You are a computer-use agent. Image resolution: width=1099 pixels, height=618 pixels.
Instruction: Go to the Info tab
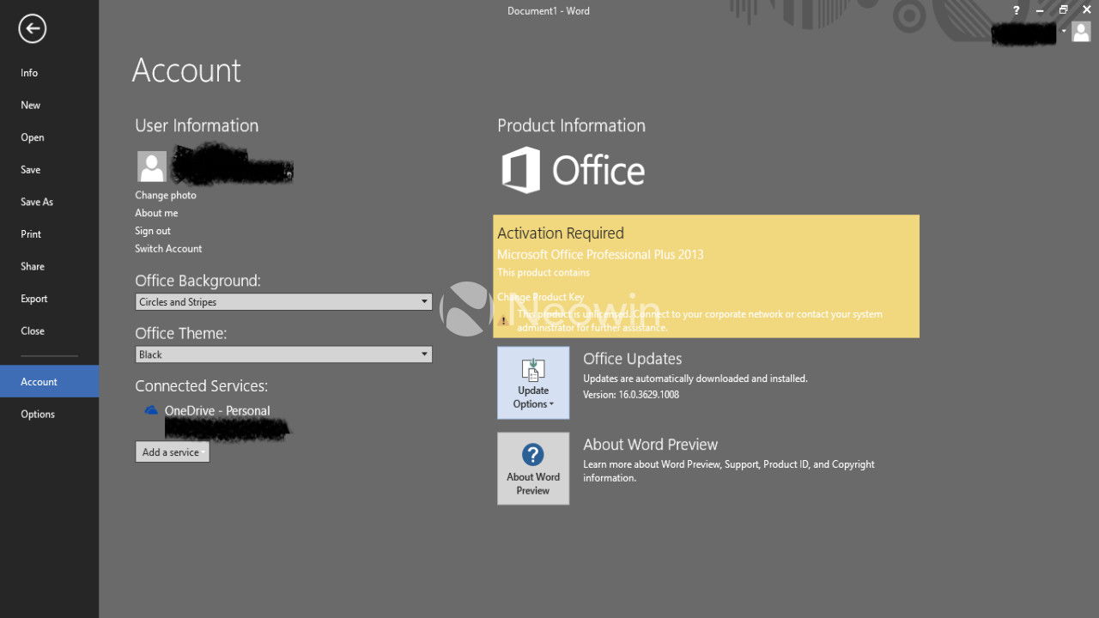pos(49,73)
